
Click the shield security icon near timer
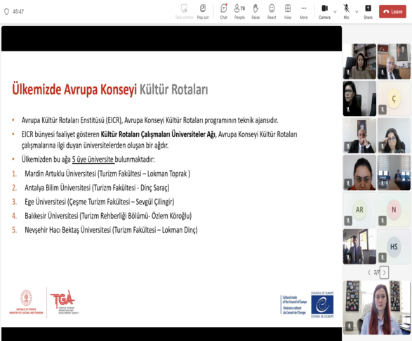(x=6, y=11)
